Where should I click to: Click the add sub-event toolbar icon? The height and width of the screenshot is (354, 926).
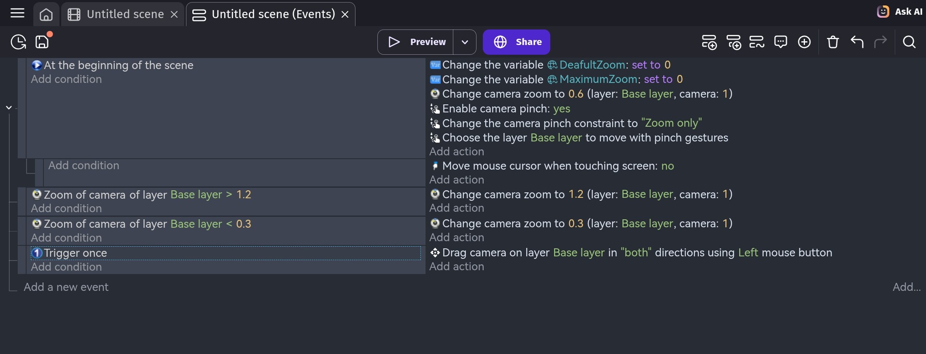click(x=734, y=42)
